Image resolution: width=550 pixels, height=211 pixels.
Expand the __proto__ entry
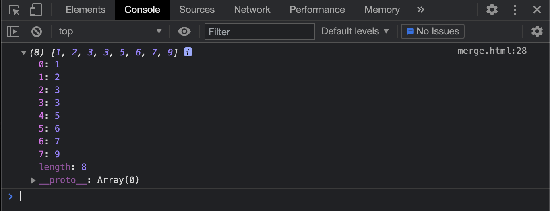coord(34,180)
